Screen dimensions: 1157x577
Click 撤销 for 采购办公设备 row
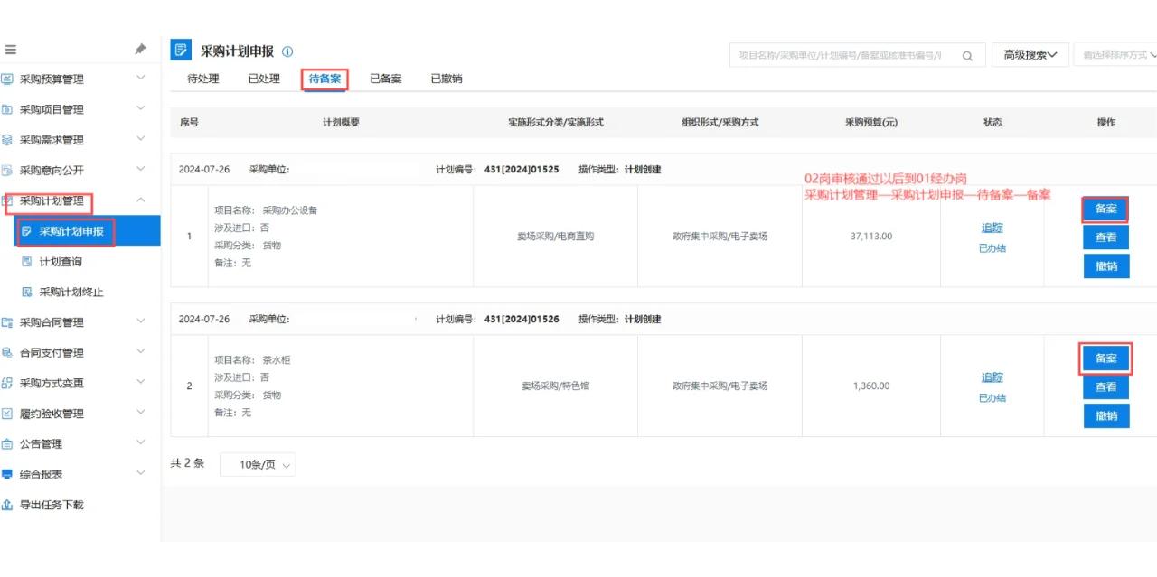[1105, 266]
